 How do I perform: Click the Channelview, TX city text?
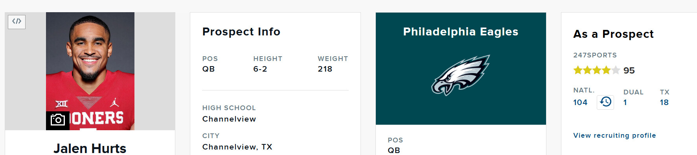pyautogui.click(x=237, y=147)
